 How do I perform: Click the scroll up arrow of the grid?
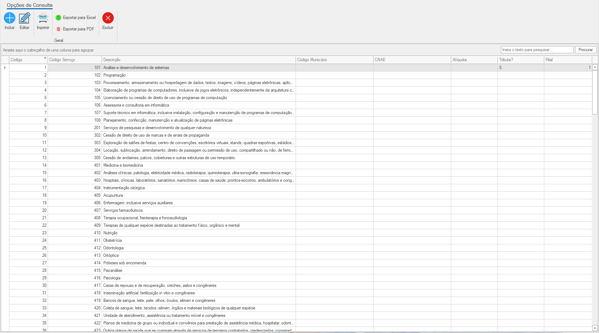[x=595, y=67]
